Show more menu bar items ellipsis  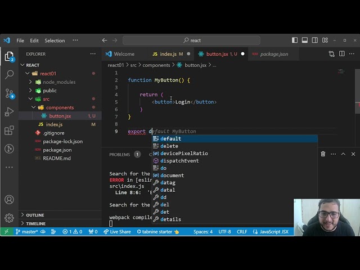[75, 40]
